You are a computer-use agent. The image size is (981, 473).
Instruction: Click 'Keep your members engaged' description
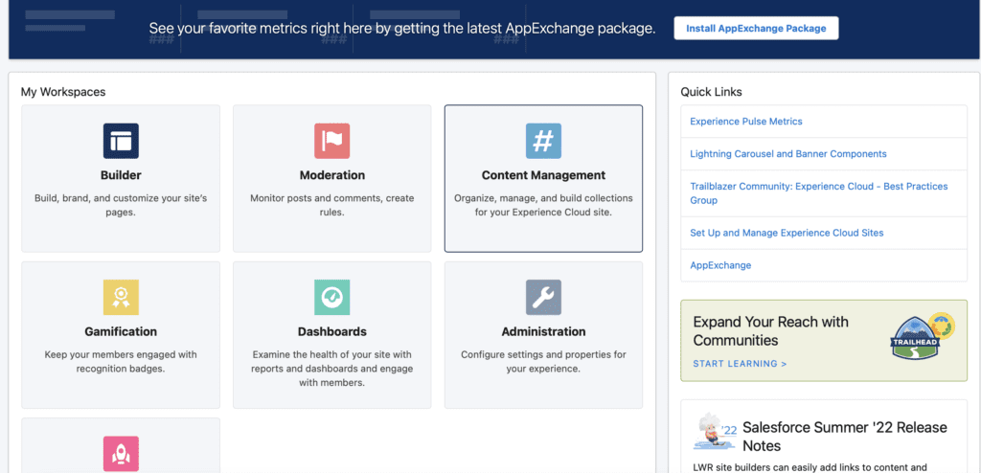pyautogui.click(x=121, y=362)
